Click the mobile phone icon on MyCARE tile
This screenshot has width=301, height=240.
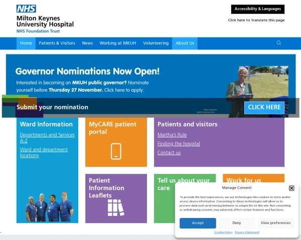point(116,151)
